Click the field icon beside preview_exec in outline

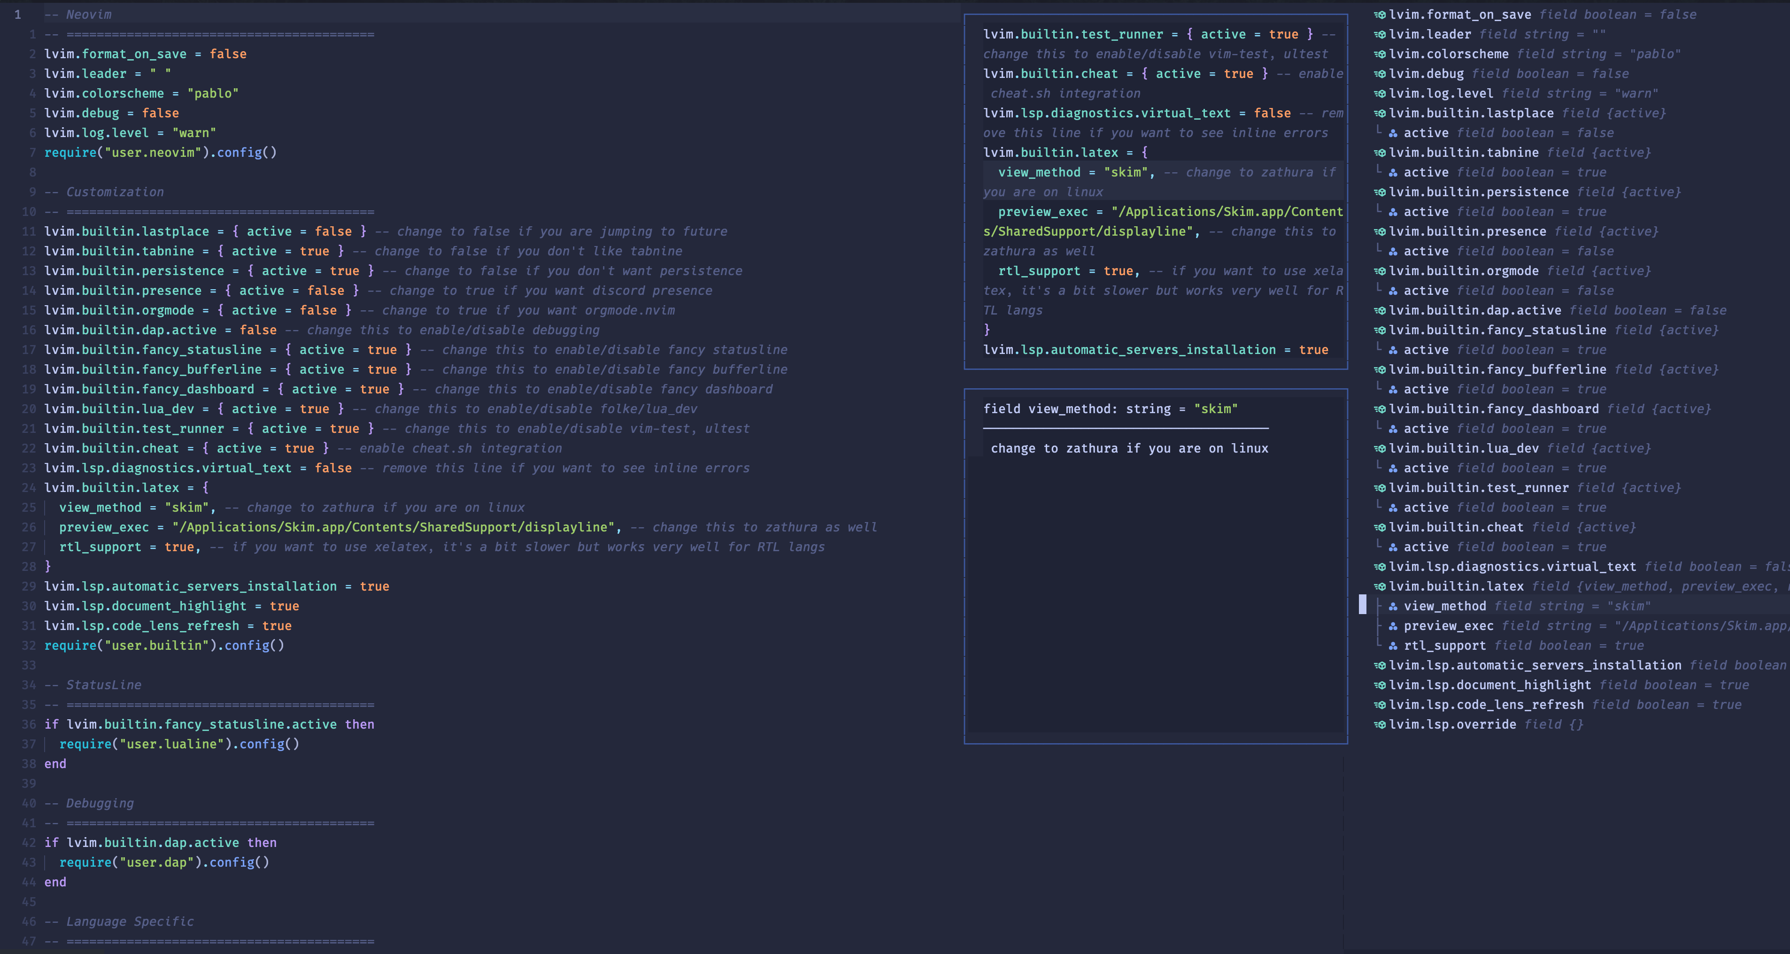click(1393, 626)
